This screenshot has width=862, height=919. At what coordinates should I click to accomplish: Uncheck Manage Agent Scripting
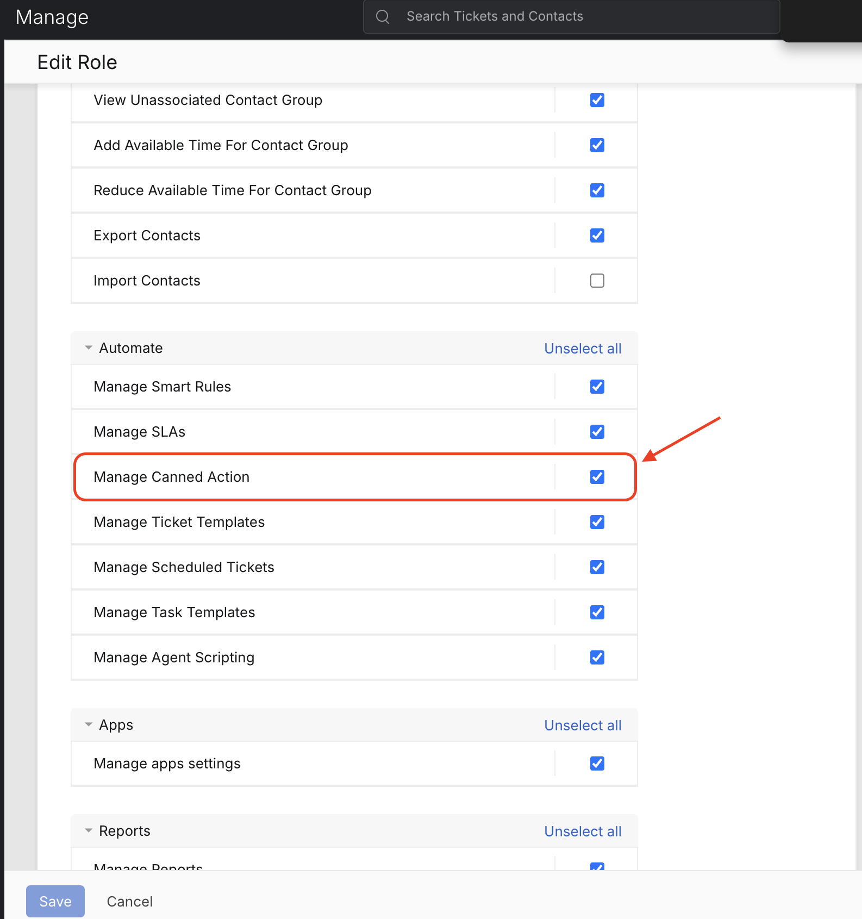[x=597, y=657]
